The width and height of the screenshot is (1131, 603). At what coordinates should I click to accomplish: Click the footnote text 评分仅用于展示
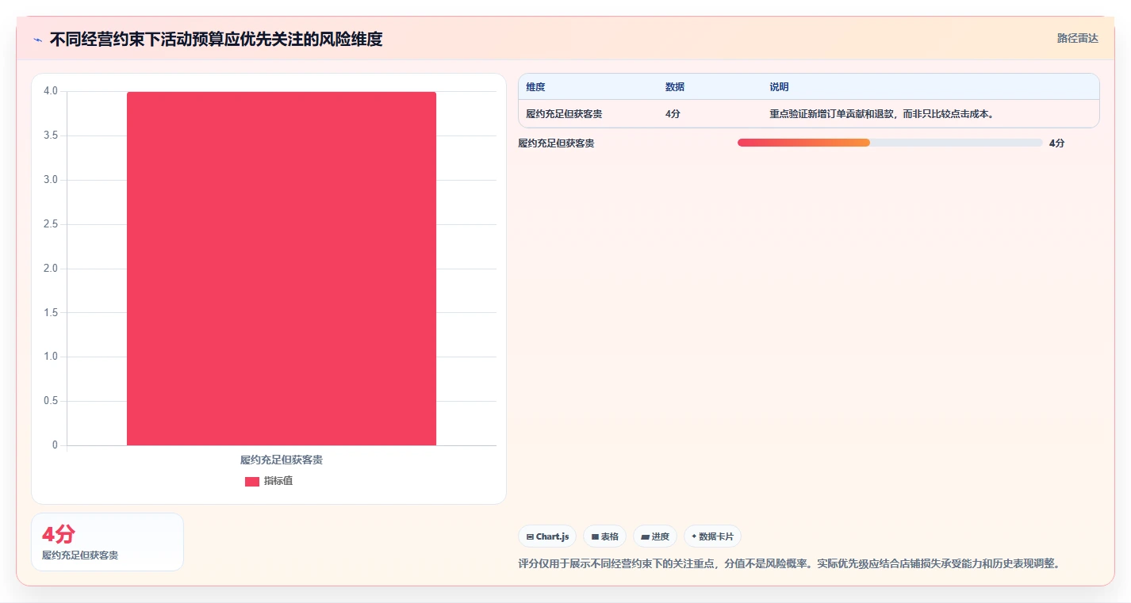[x=789, y=564]
